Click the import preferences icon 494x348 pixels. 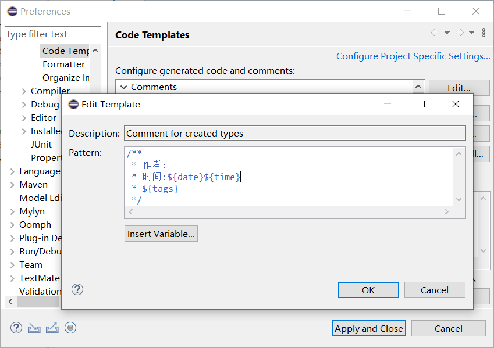point(34,328)
